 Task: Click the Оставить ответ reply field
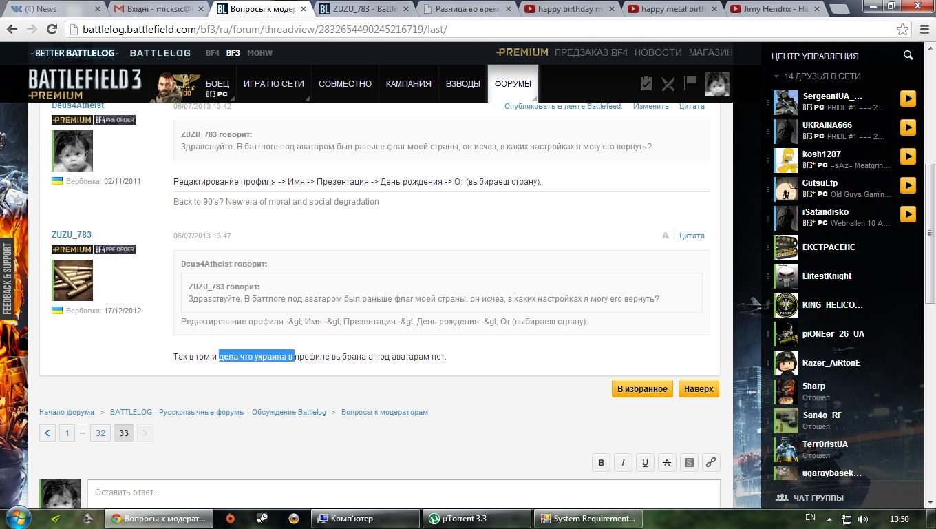404,493
